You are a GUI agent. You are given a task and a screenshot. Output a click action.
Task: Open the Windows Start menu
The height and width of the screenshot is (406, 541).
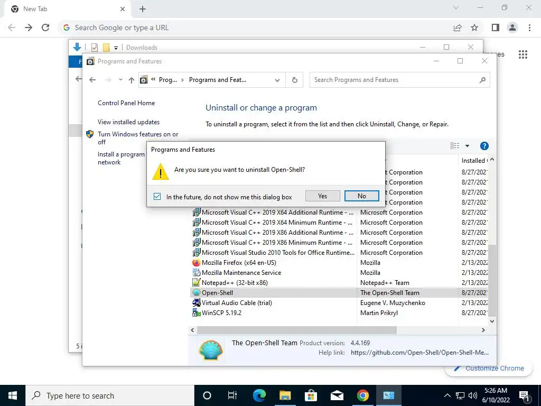pyautogui.click(x=13, y=395)
